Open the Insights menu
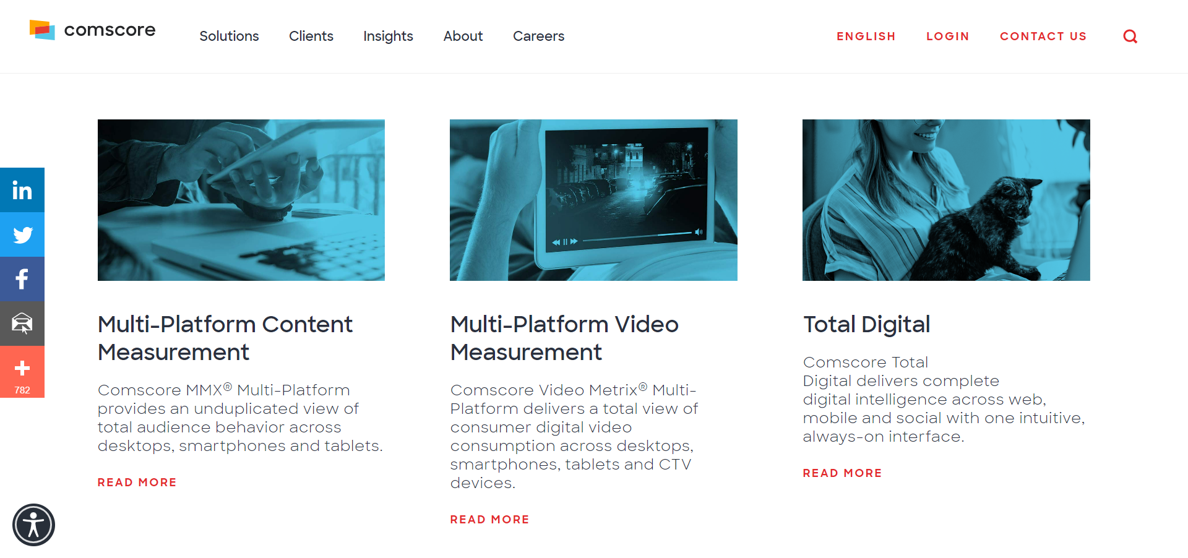1188x558 pixels. click(x=388, y=36)
